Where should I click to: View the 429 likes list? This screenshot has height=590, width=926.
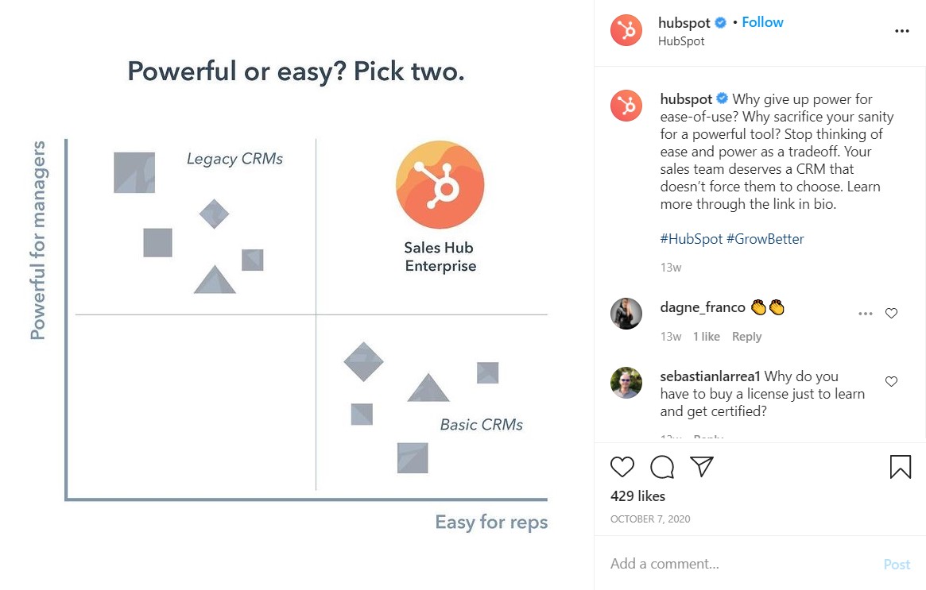pos(637,496)
